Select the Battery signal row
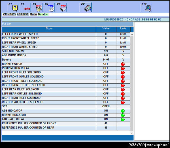The image size is (170, 148). [66, 60]
